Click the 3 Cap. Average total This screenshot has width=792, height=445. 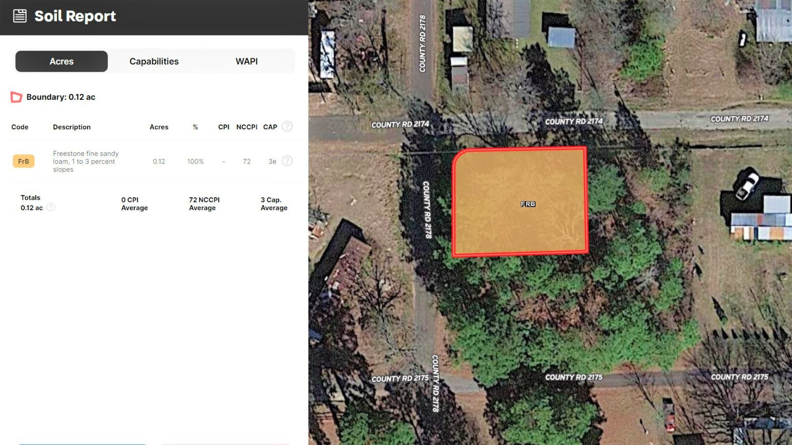click(x=274, y=204)
